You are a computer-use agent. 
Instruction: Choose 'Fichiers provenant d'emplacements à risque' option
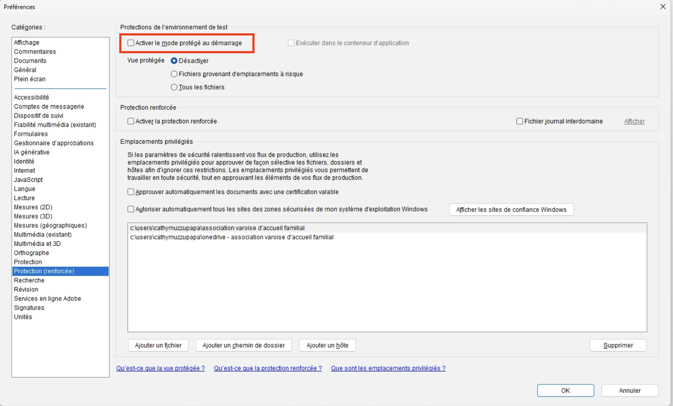pos(174,74)
